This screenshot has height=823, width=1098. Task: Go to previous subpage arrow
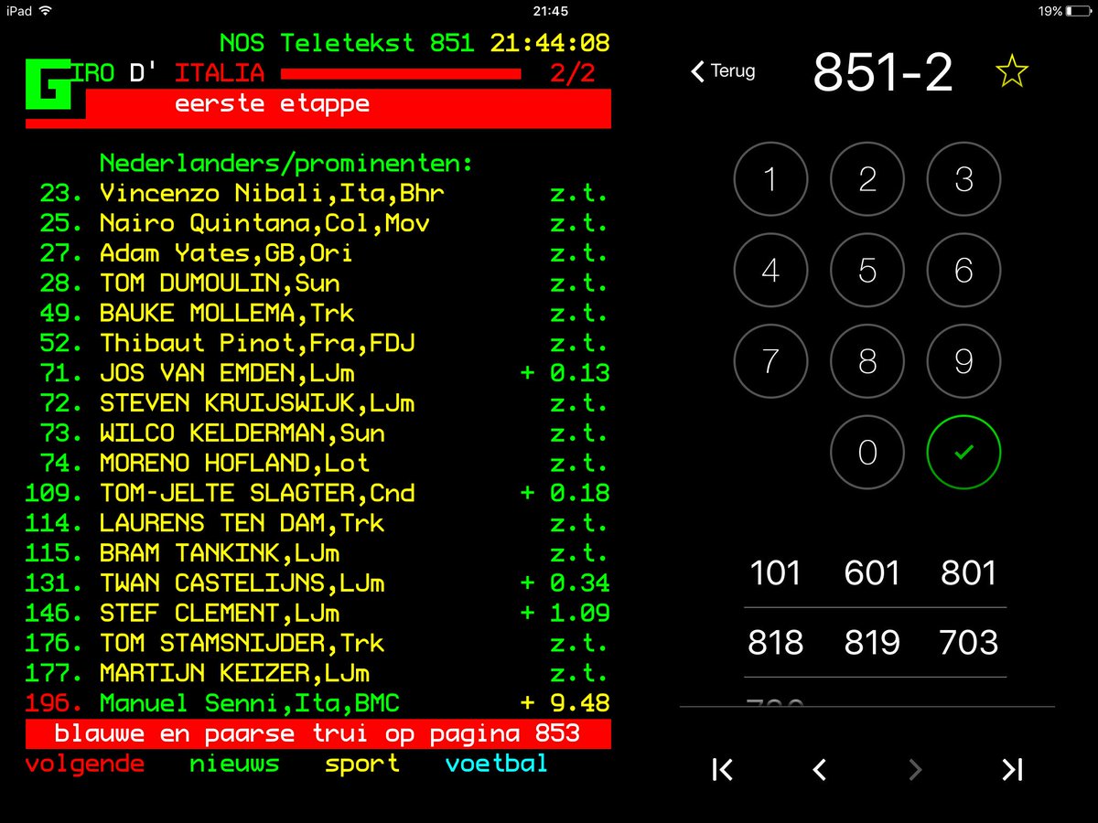(x=819, y=770)
